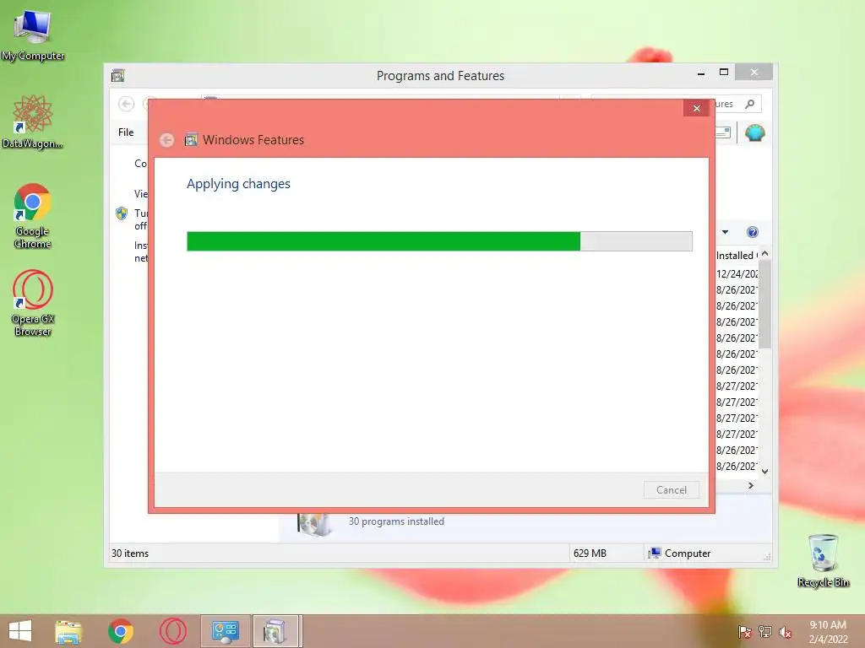
Task: Click the vertical scrollbar thumb in programs list
Action: [x=764, y=304]
